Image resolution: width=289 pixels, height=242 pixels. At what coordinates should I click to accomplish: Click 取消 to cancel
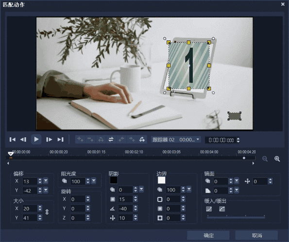(x=256, y=235)
